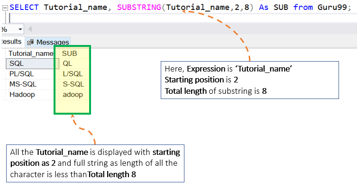
Task: Click the Messages tab icon
Action: (x=30, y=42)
